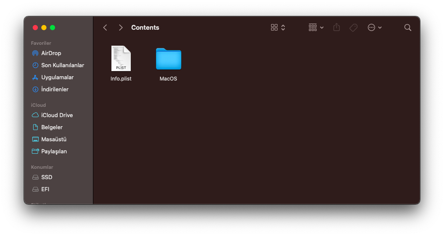Zoom window with green button
This screenshot has height=236, width=444.
coord(52,28)
